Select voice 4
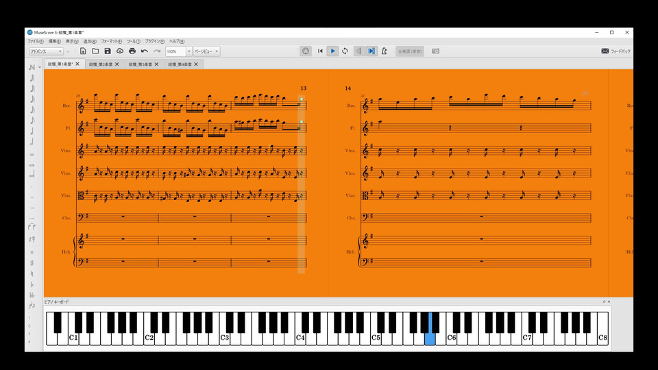658x370 pixels. coord(29,342)
